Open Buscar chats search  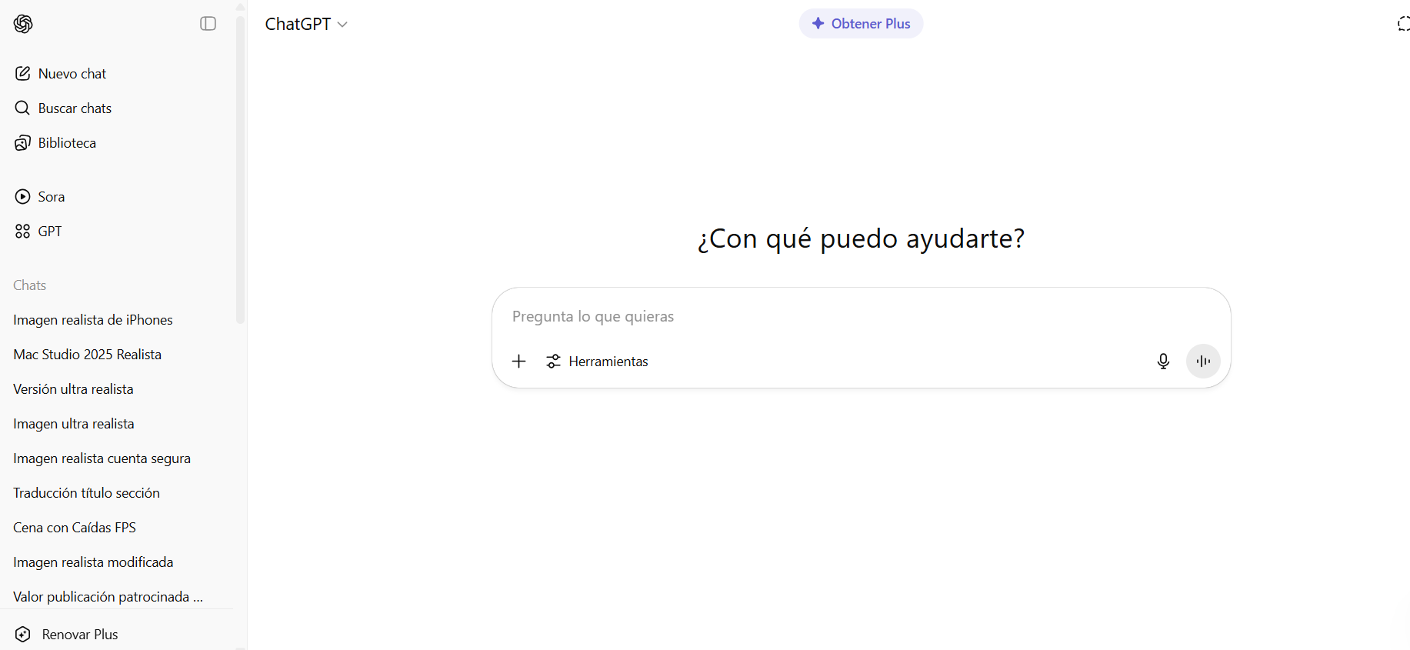click(75, 108)
